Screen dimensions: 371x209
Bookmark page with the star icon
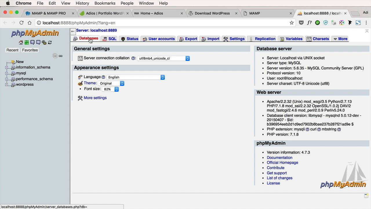click(292, 23)
